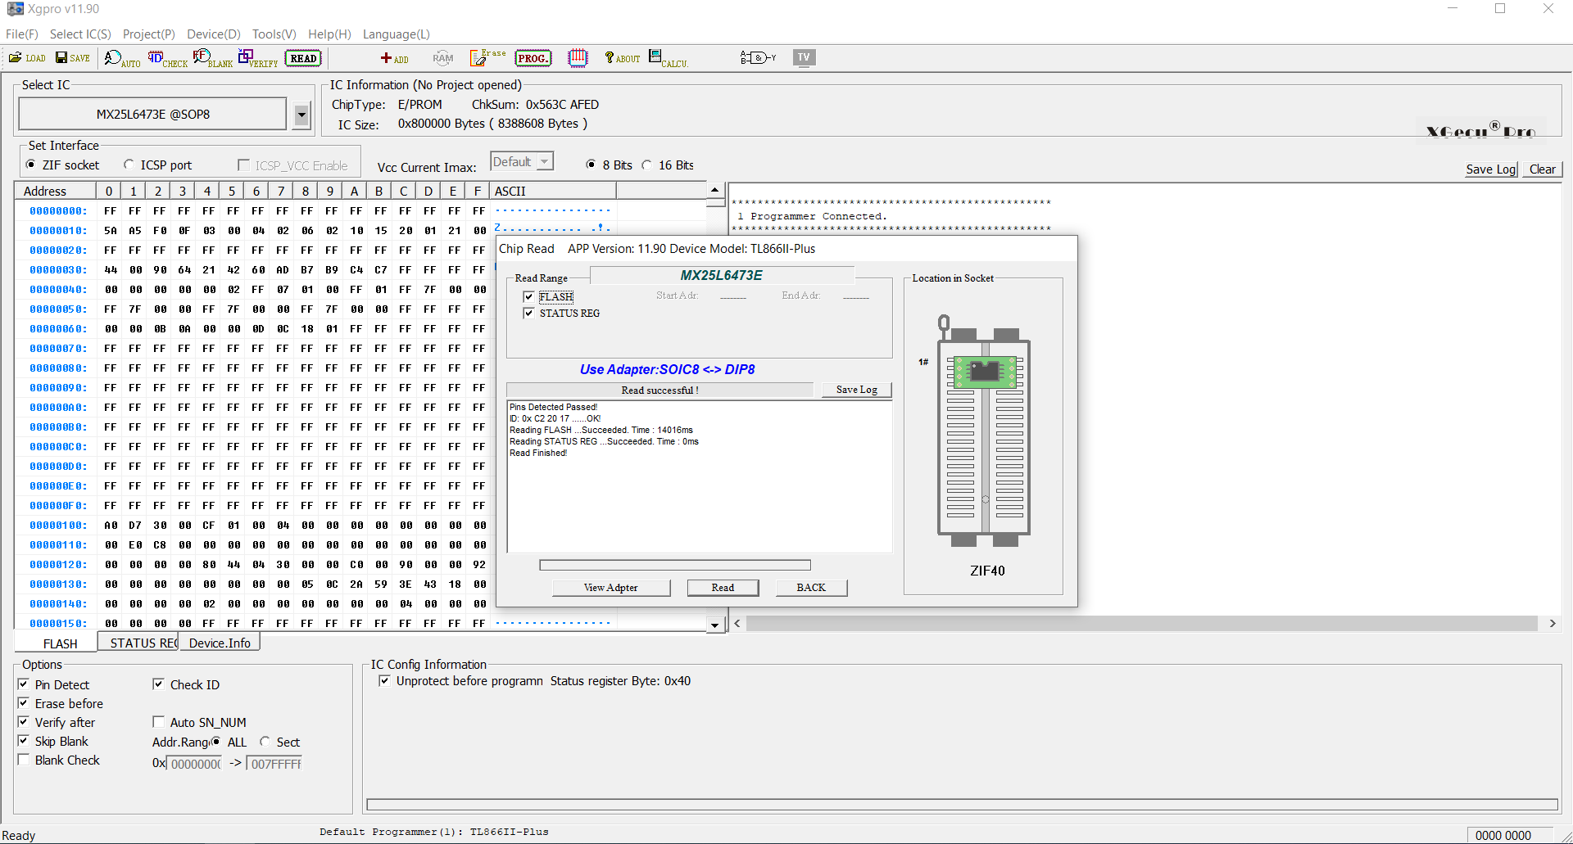Click the ADD toolbar icon
1573x844 pixels.
(394, 58)
